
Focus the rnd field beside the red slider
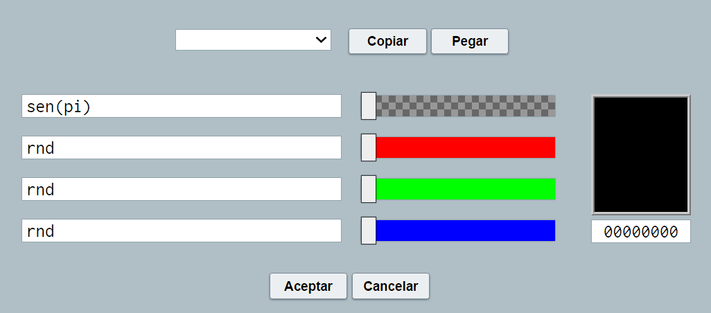point(182,147)
